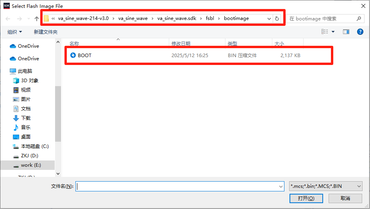This screenshot has height=209, width=370.
Task: Go back with the left arrow
Action: coord(8,19)
